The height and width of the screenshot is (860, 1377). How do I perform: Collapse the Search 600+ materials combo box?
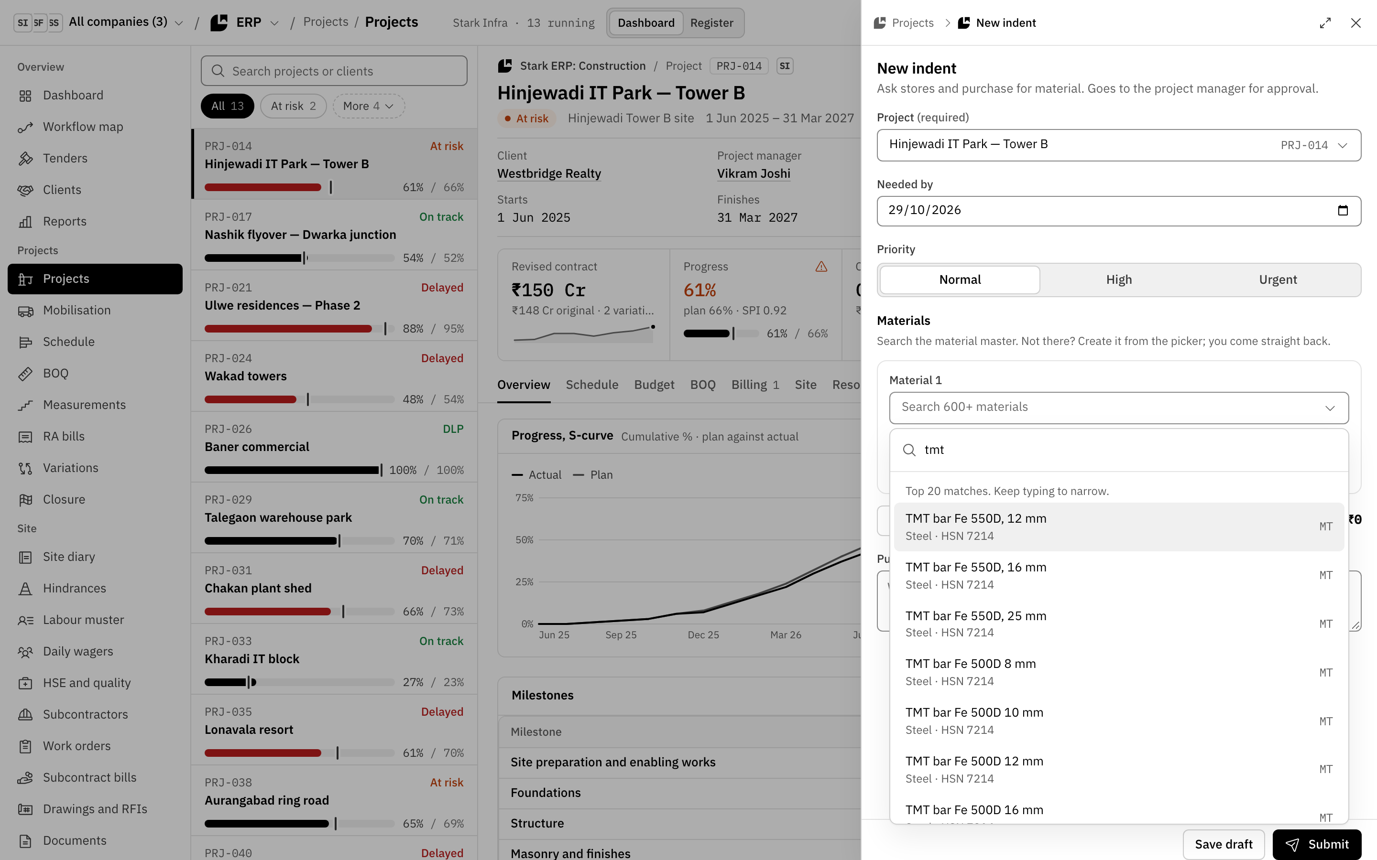tap(1119, 408)
